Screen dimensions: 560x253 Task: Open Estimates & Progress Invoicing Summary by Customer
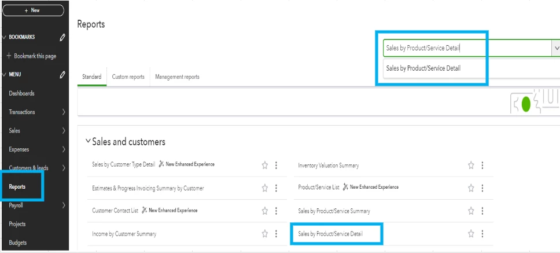(x=148, y=188)
